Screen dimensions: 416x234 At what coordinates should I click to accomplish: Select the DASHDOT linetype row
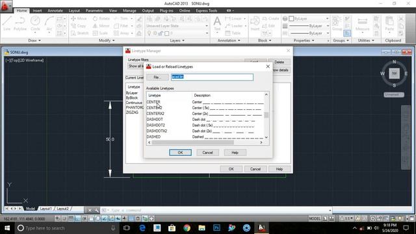[x=205, y=120]
